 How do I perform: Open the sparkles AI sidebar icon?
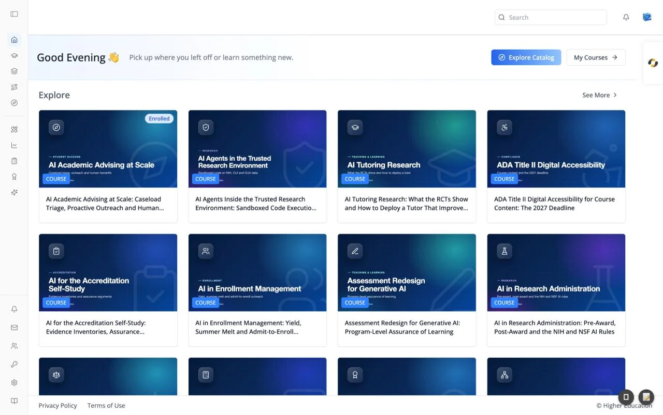[x=14, y=192]
